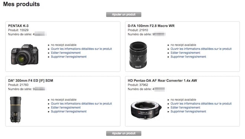Edit the PENTAX K-3 registration

pos(66,53)
